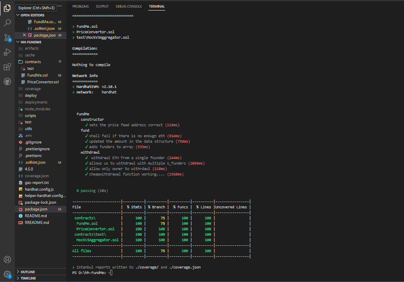
Task: Click 'Uncovered Lines' column header
Action: pos(231,207)
